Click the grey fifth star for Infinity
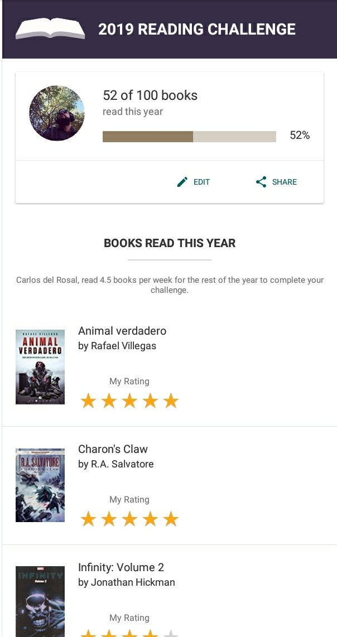Image resolution: width=337 pixels, height=637 pixels. coord(171,633)
